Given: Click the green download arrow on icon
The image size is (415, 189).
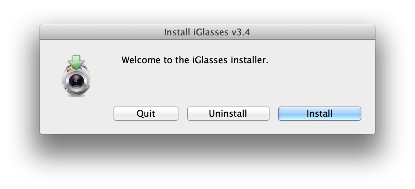Looking at the screenshot, I should point(76,62).
